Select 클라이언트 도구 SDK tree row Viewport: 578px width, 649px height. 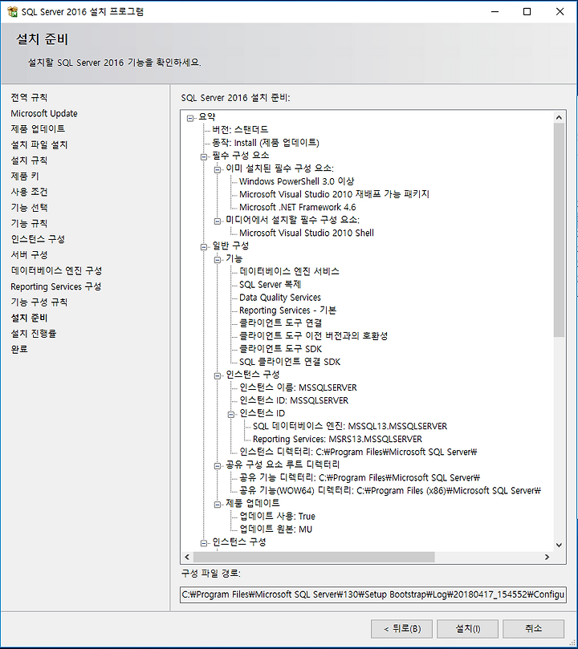[x=280, y=349]
